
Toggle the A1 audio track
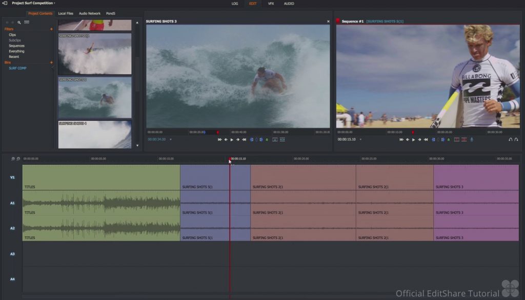click(12, 203)
